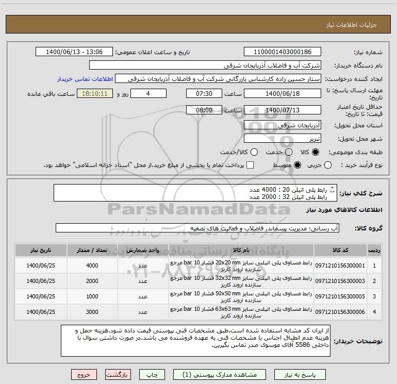Click the استان محل تحویل field
Image resolution: width=397 pixels, height=384 pixels.
[283, 125]
